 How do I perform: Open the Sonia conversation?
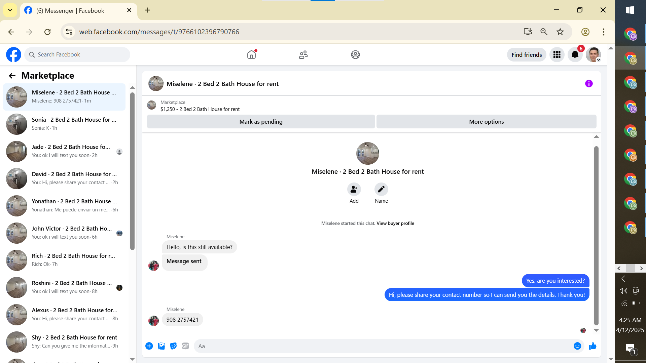pos(64,124)
